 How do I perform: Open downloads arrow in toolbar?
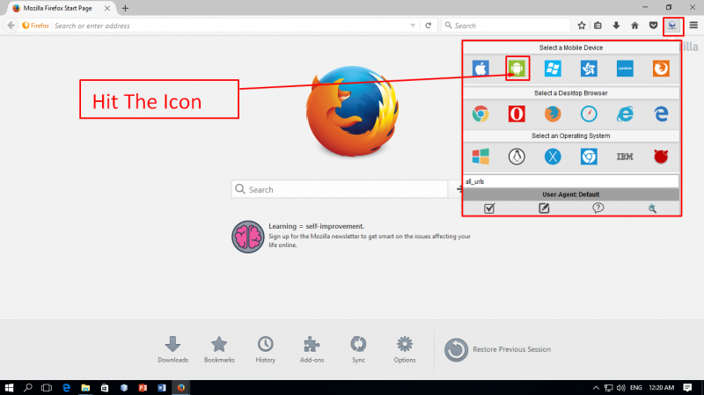tap(616, 26)
